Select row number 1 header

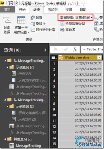pyautogui.click(x=54, y=63)
